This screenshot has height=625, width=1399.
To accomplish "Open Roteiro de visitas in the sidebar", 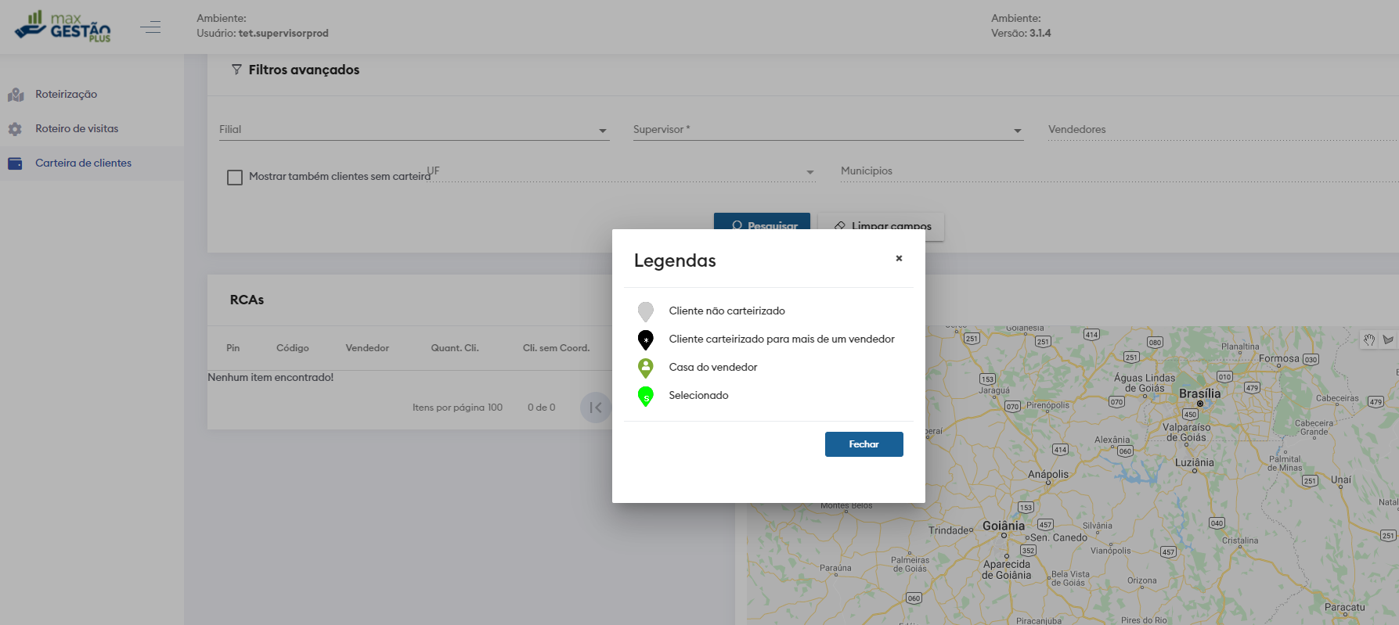I will [x=77, y=129].
